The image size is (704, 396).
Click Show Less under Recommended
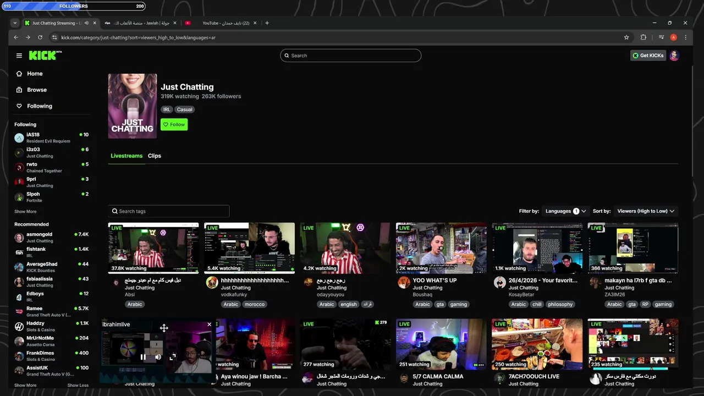tap(78, 386)
